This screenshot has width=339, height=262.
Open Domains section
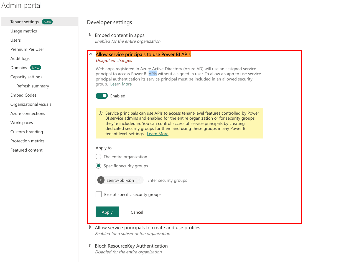coord(19,68)
